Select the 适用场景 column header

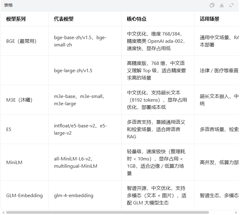[217, 19]
